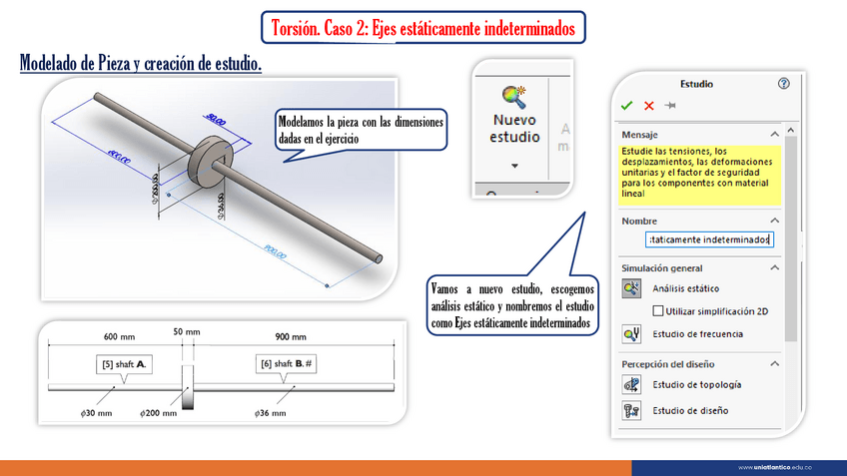Screen dimensions: 847x476
Task: Select the Estudio de diseño icon
Action: click(631, 411)
